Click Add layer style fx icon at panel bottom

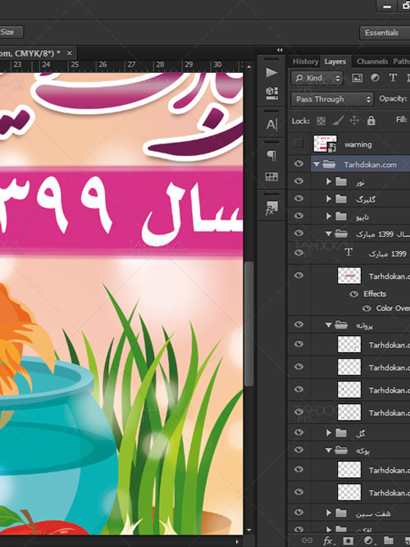[328, 540]
